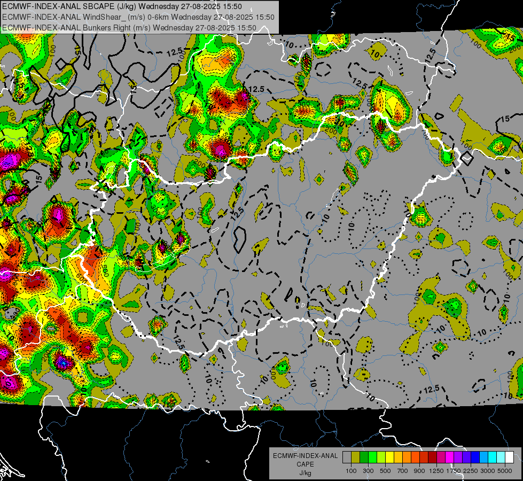This screenshot has width=523, height=481.
Task: Click the ECMWF-INDEX-ANAL legend title
Action: (306, 456)
